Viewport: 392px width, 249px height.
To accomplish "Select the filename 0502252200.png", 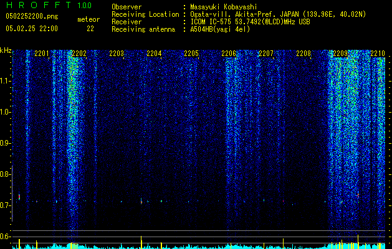I will [32, 16].
